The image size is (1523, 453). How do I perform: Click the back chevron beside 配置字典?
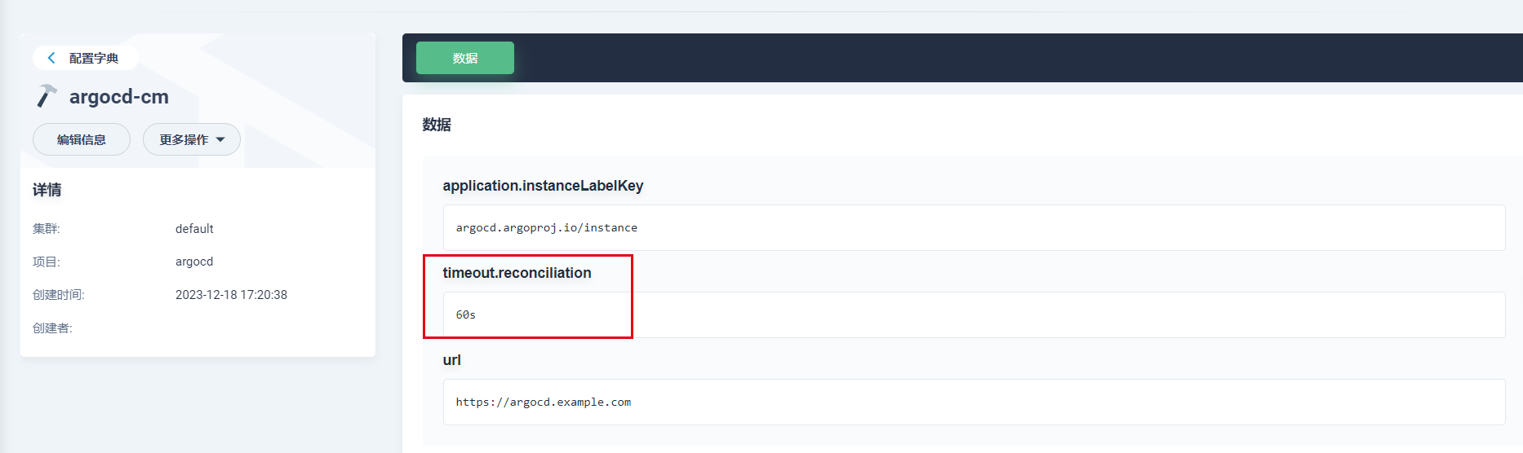point(51,58)
